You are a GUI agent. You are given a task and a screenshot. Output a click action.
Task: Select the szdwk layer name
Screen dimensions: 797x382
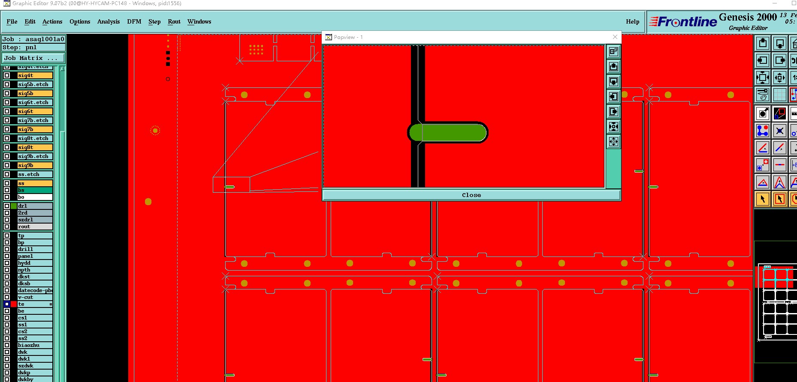(35, 366)
